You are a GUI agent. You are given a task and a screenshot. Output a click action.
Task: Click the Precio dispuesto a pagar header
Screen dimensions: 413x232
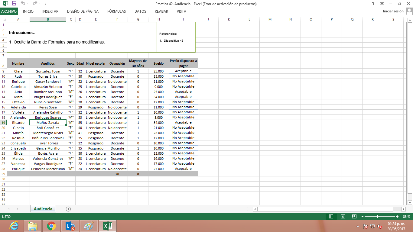pyautogui.click(x=183, y=63)
